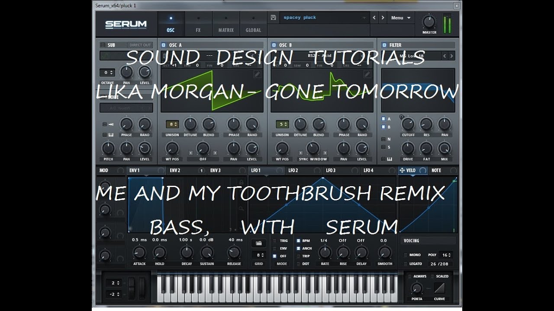Click OSC A warp mode left arrow
This screenshot has height=311, width=554.
pos(190,152)
